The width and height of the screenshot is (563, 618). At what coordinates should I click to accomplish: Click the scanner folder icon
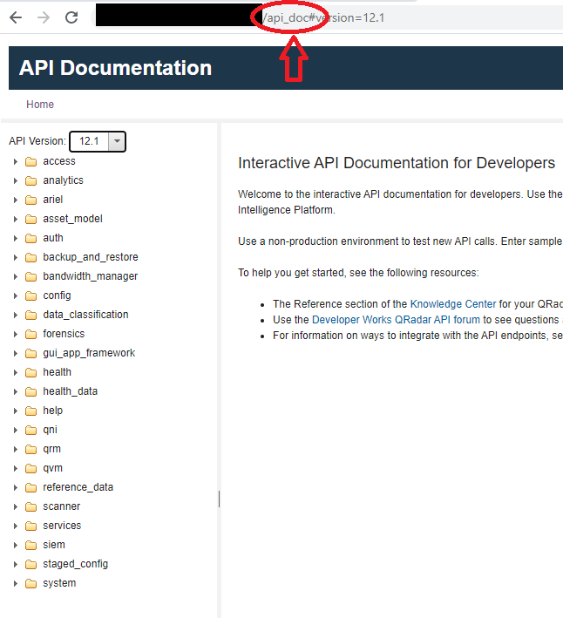[x=31, y=506]
